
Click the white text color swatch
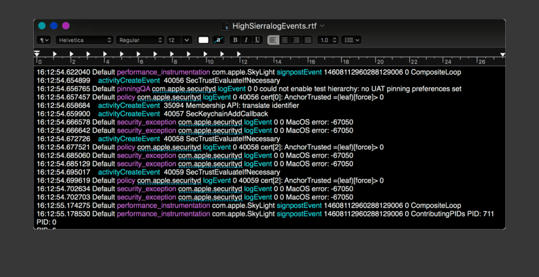tap(203, 40)
